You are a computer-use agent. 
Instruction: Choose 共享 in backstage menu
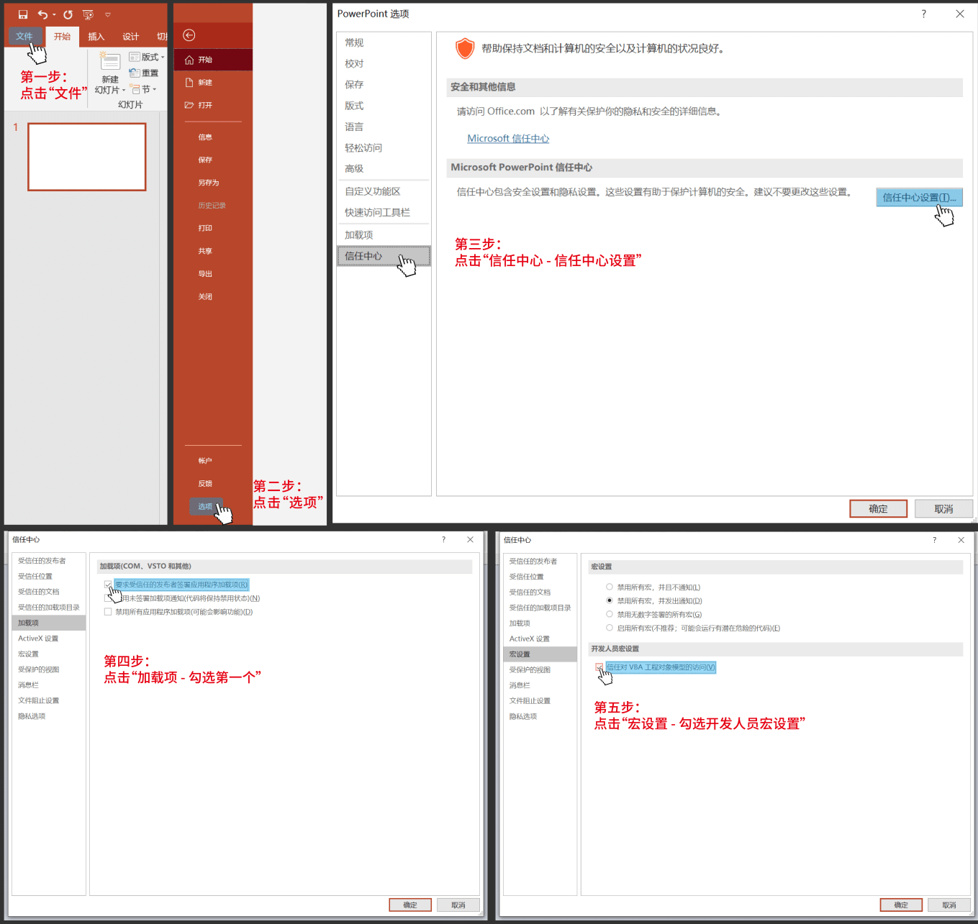tap(205, 251)
